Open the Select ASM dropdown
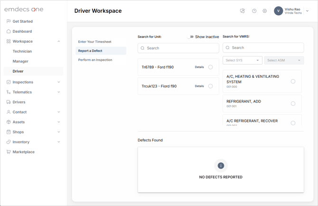The image size is (318, 206). point(284,60)
